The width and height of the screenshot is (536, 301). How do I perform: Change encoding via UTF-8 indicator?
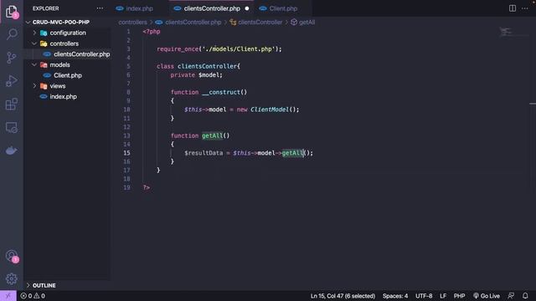[x=424, y=296]
